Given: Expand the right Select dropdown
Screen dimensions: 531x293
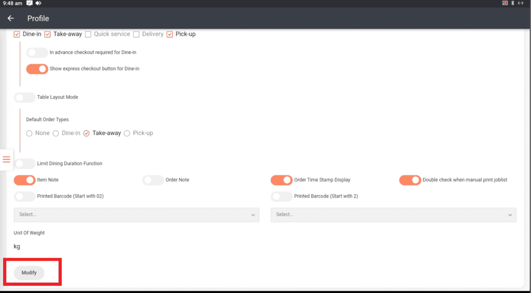Looking at the screenshot, I should coord(393,215).
